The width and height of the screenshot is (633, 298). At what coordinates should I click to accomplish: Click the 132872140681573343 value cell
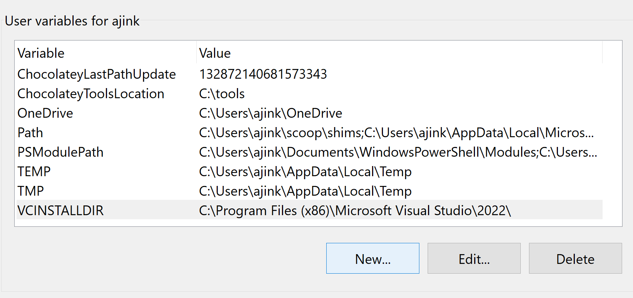click(263, 74)
